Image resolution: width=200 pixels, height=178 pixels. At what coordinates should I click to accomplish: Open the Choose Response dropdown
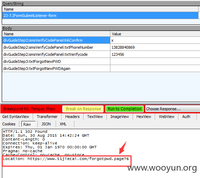(172, 109)
